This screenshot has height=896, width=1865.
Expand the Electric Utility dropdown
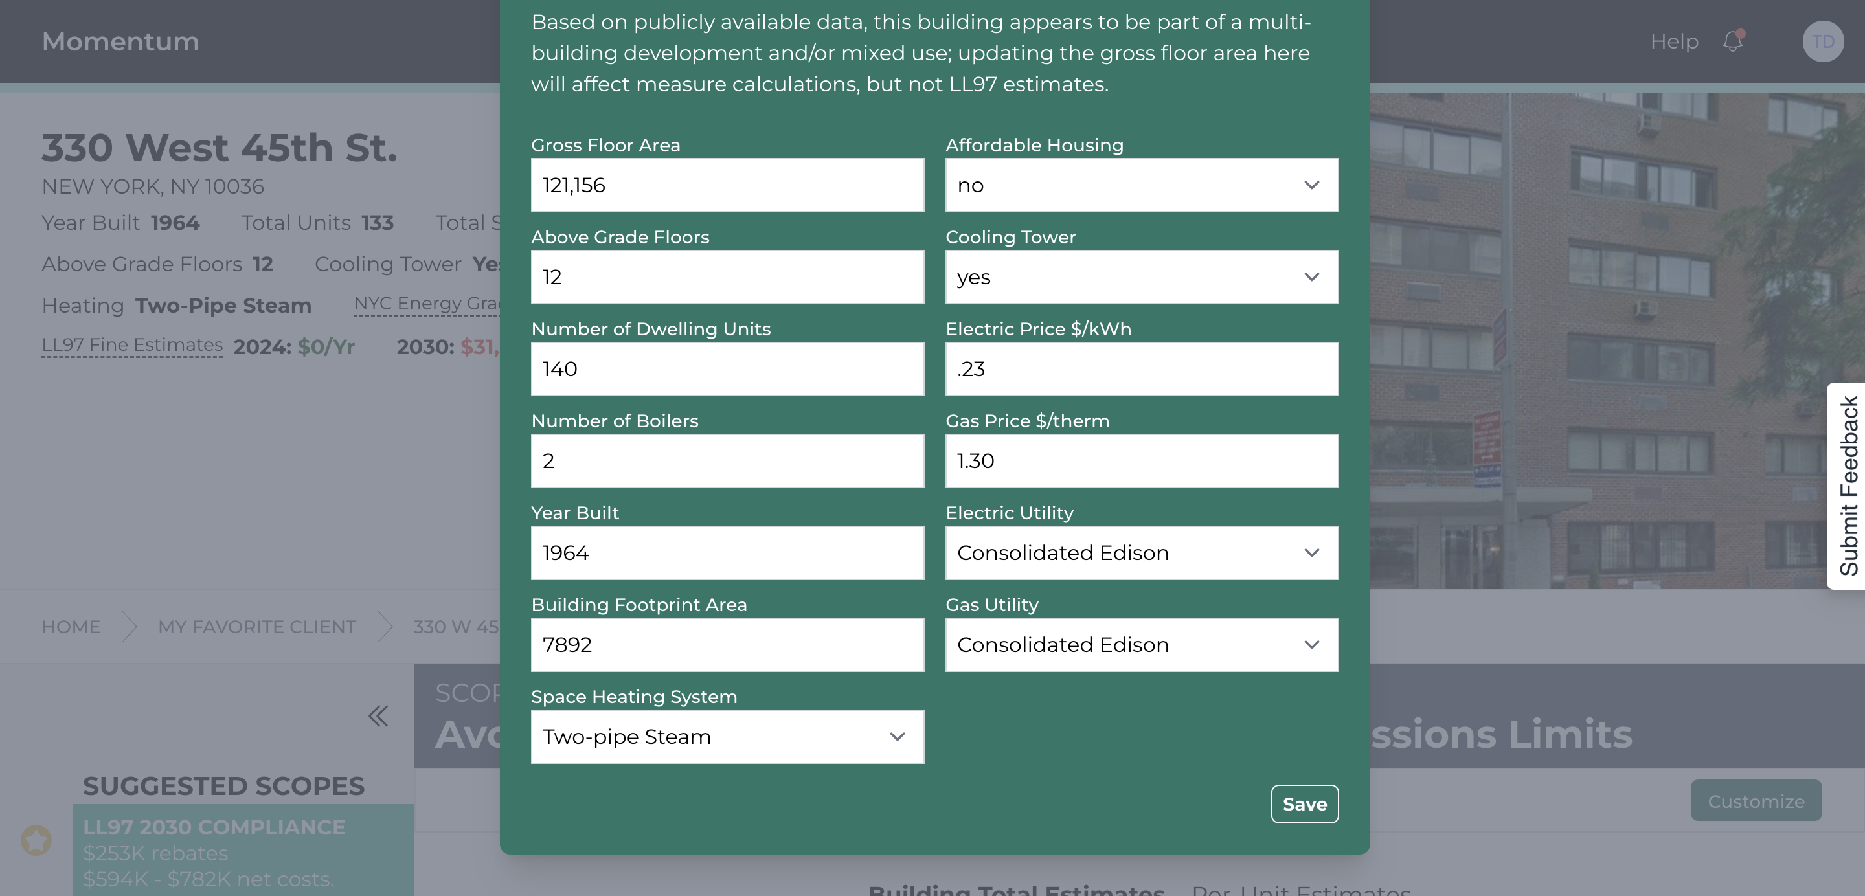click(x=1142, y=553)
